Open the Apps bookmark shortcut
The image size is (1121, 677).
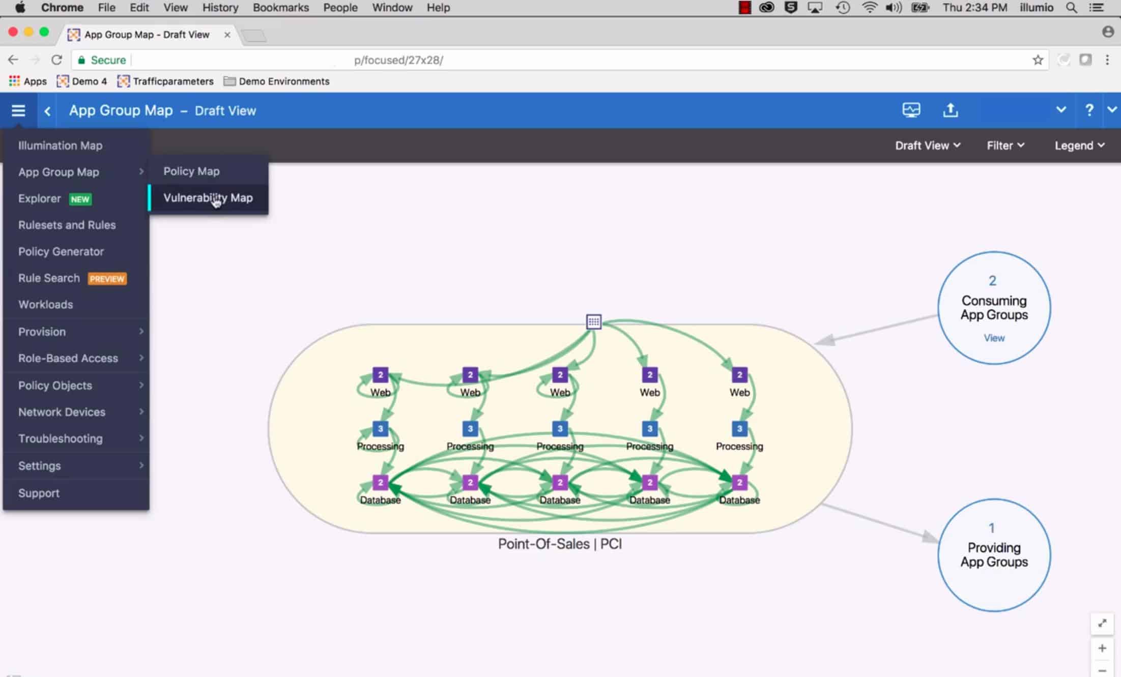pos(28,81)
